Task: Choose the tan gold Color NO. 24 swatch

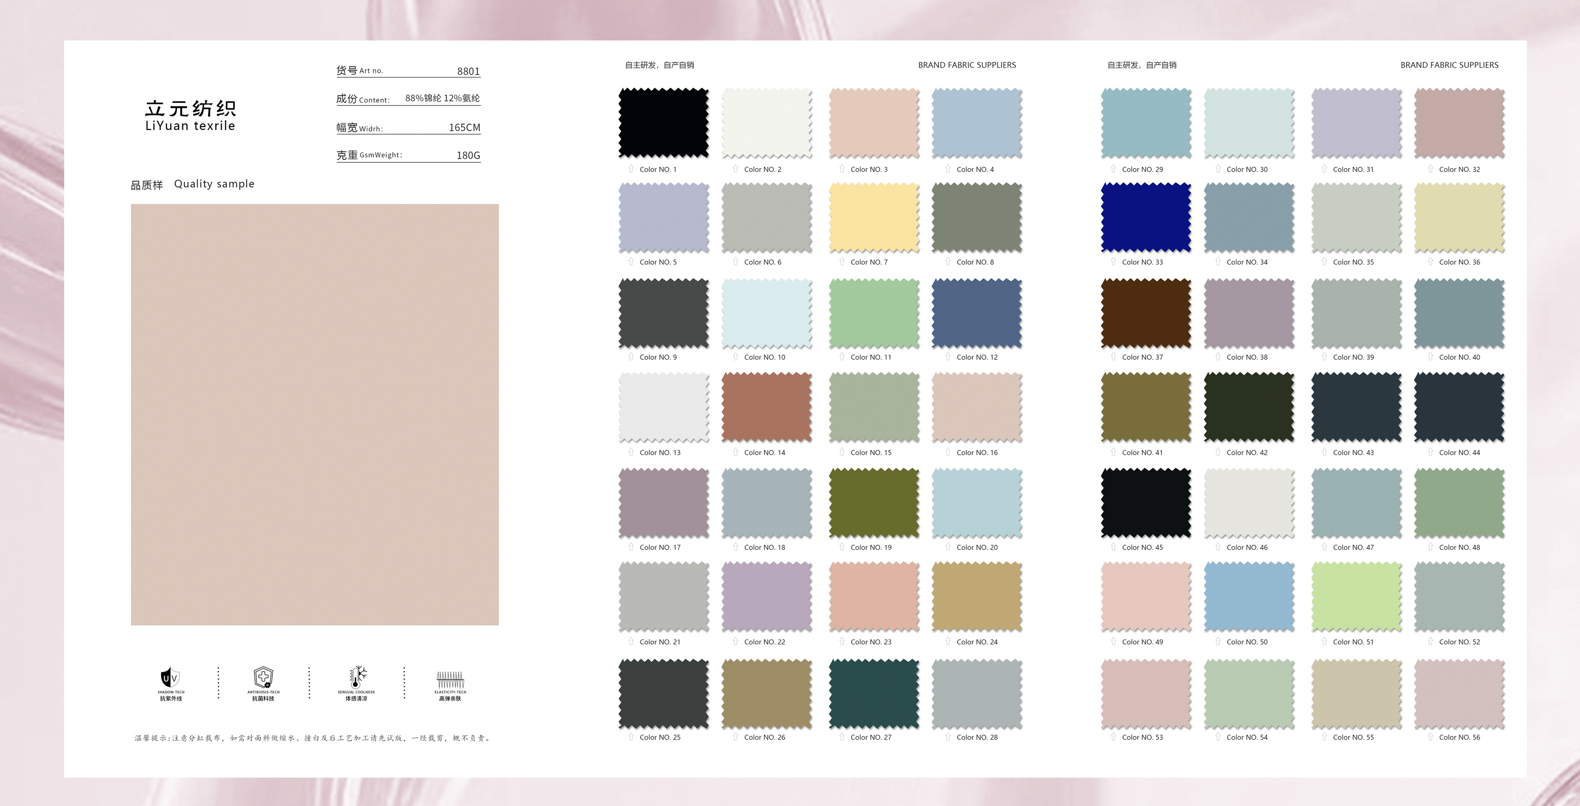Action: coord(977,597)
